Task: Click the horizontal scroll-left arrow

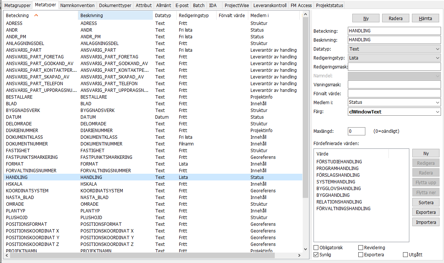Action: (x=7, y=255)
